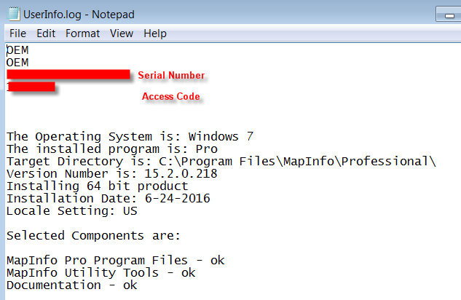461x300 pixels.
Task: Click the red bar covering the serial number
Action: tap(68, 74)
